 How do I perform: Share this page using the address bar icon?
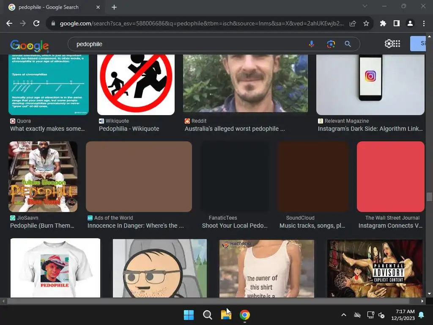point(353,24)
